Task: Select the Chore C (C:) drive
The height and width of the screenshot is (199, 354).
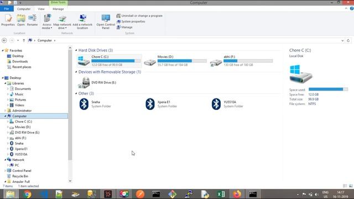Action: click(110, 61)
